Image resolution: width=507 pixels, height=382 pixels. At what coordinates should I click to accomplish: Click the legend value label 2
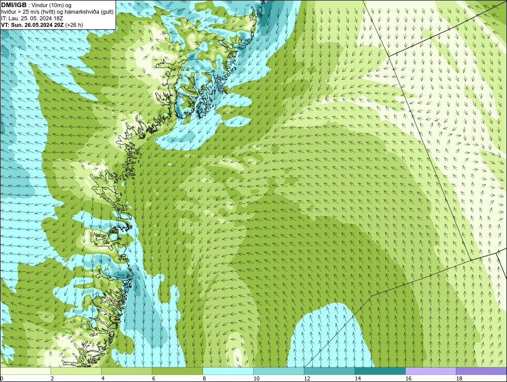[x=52, y=378]
